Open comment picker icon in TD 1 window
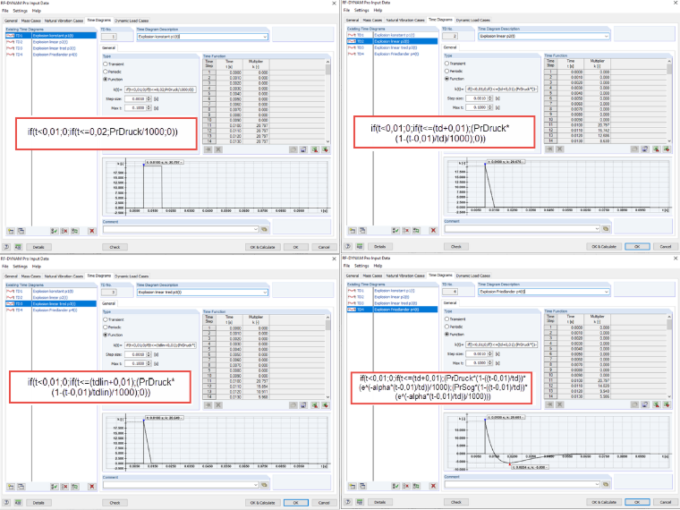Screen dimensions: 680x510 (x=265, y=229)
